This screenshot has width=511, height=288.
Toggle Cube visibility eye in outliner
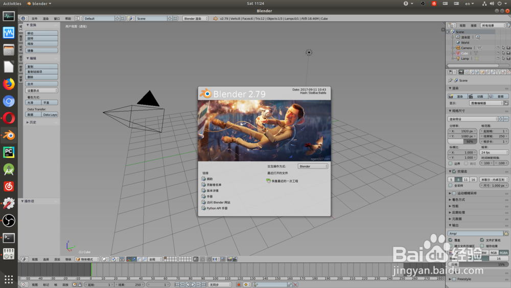pos(498,53)
